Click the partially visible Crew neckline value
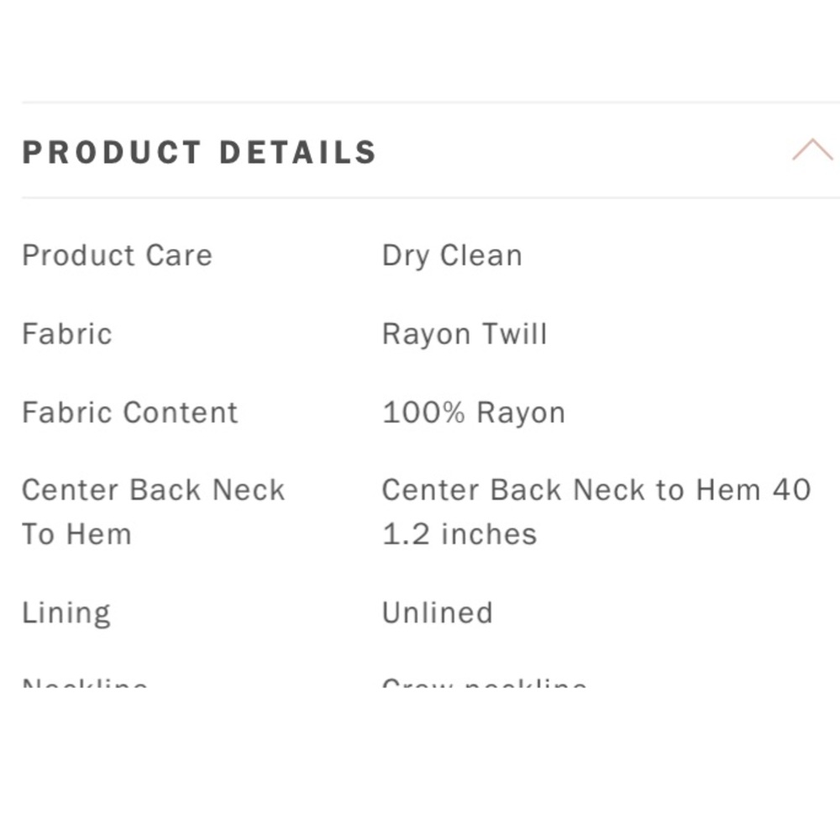 tap(485, 682)
